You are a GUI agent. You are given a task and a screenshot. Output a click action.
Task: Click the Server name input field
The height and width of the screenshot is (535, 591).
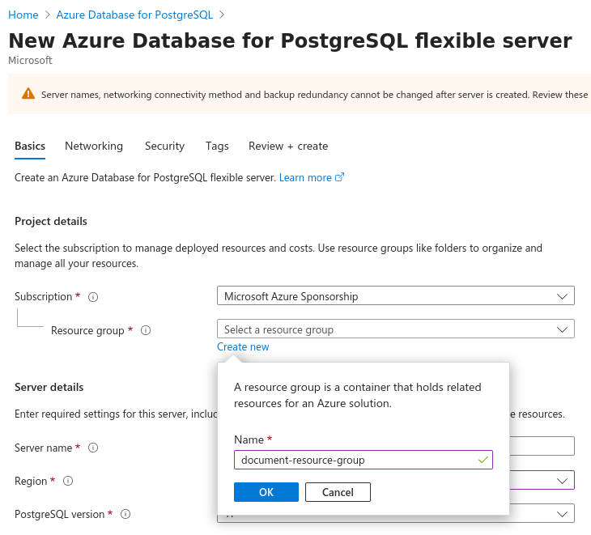542,446
